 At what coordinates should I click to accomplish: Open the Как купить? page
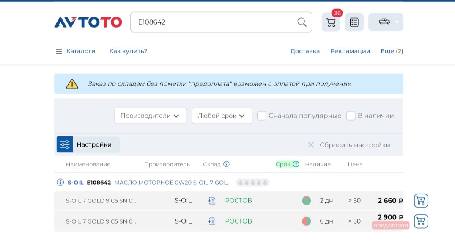click(128, 51)
